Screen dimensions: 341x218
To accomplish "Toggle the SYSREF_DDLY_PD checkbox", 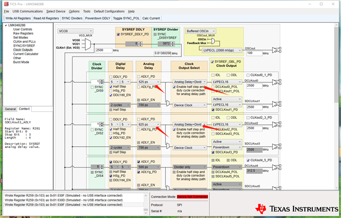I will click(x=118, y=34).
